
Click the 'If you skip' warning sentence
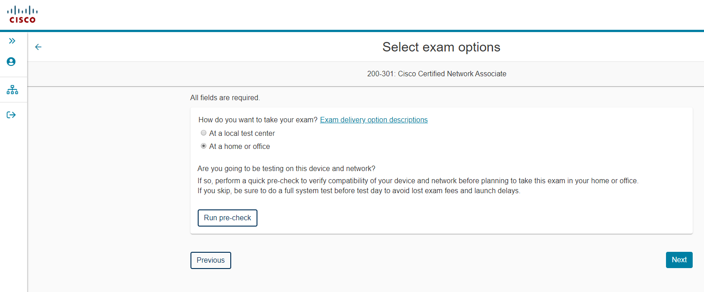click(359, 191)
